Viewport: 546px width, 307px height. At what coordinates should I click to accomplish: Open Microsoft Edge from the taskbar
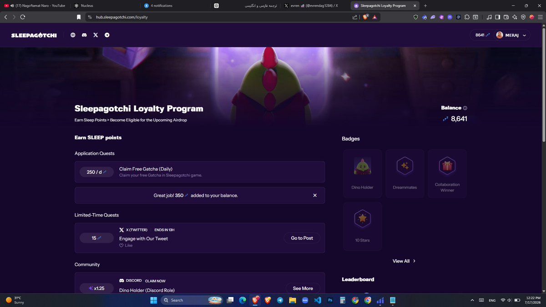[x=242, y=300]
